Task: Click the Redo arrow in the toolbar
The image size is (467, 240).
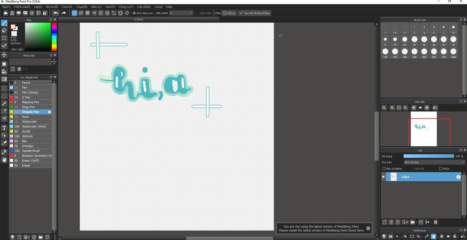Action: [63, 13]
